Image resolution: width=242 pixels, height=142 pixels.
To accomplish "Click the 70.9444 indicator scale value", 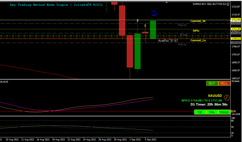I will coord(235,81).
